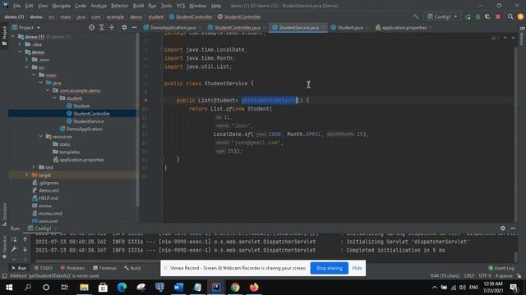Image resolution: width=526 pixels, height=295 pixels.
Task: Click the Hide link in sharing banner
Action: click(357, 268)
